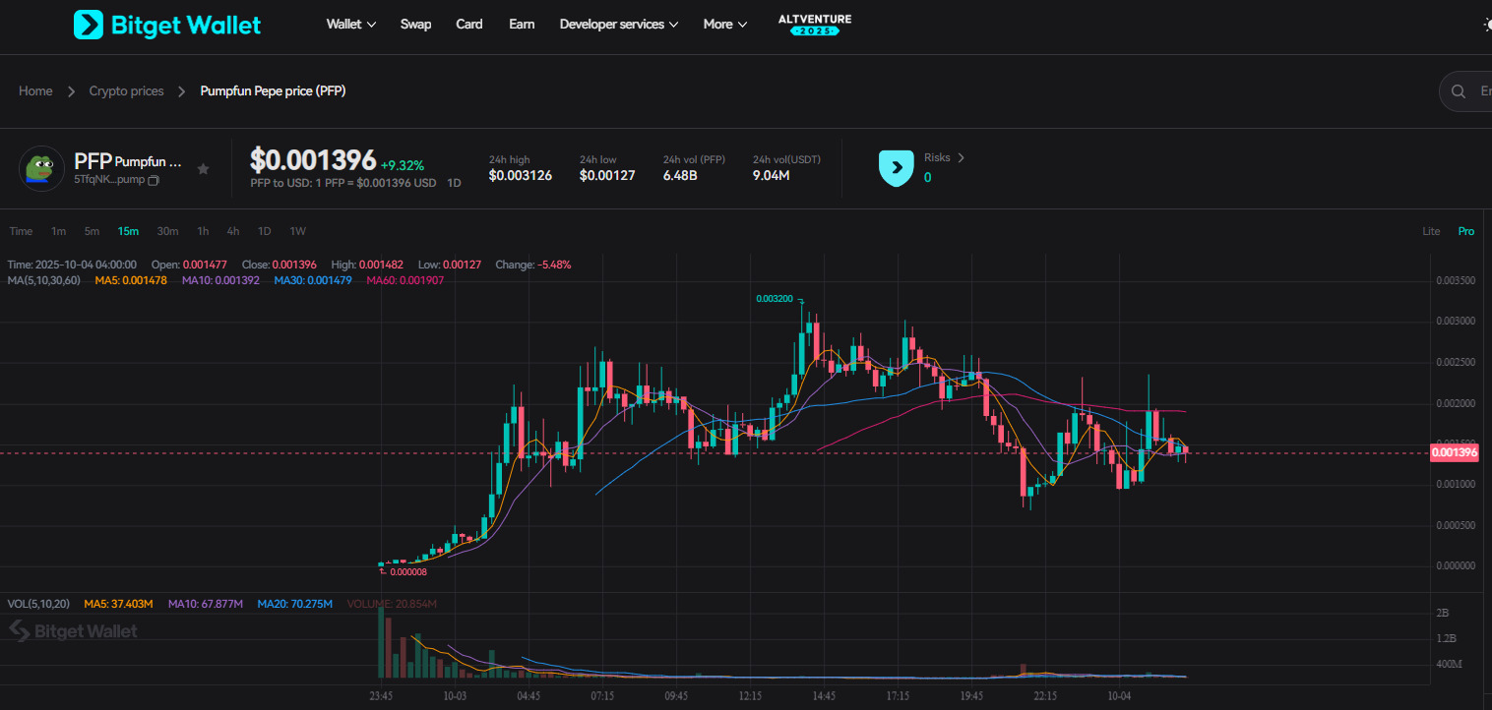1492x710 pixels.
Task: Click the pink 0.001396 current price tag
Action: click(1456, 452)
